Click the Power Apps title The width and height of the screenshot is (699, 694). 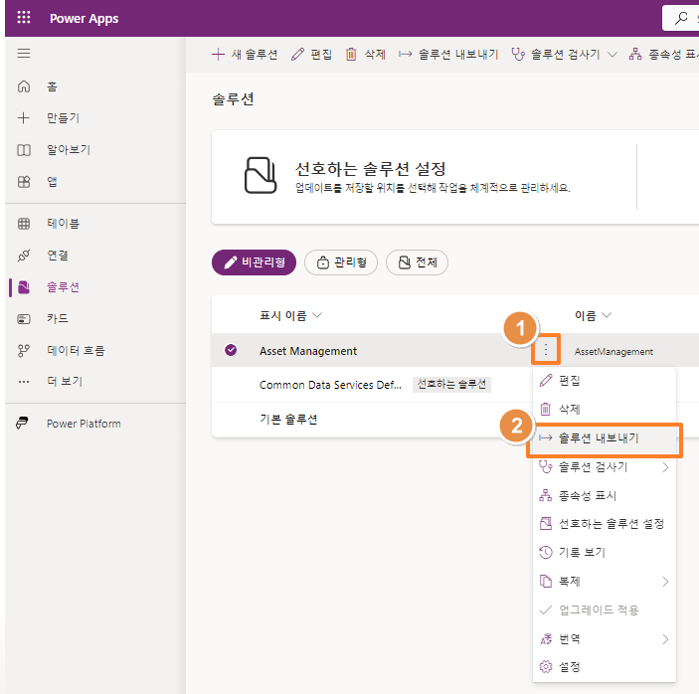coord(84,19)
